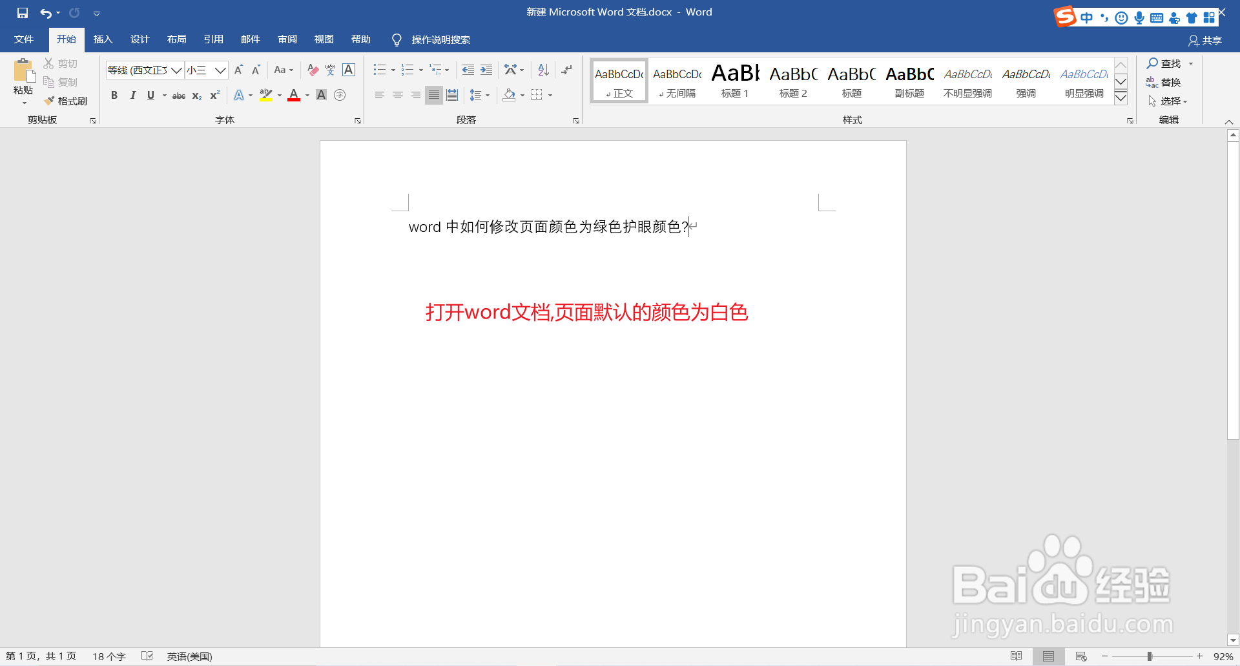Toggle Underline formatting

point(150,95)
